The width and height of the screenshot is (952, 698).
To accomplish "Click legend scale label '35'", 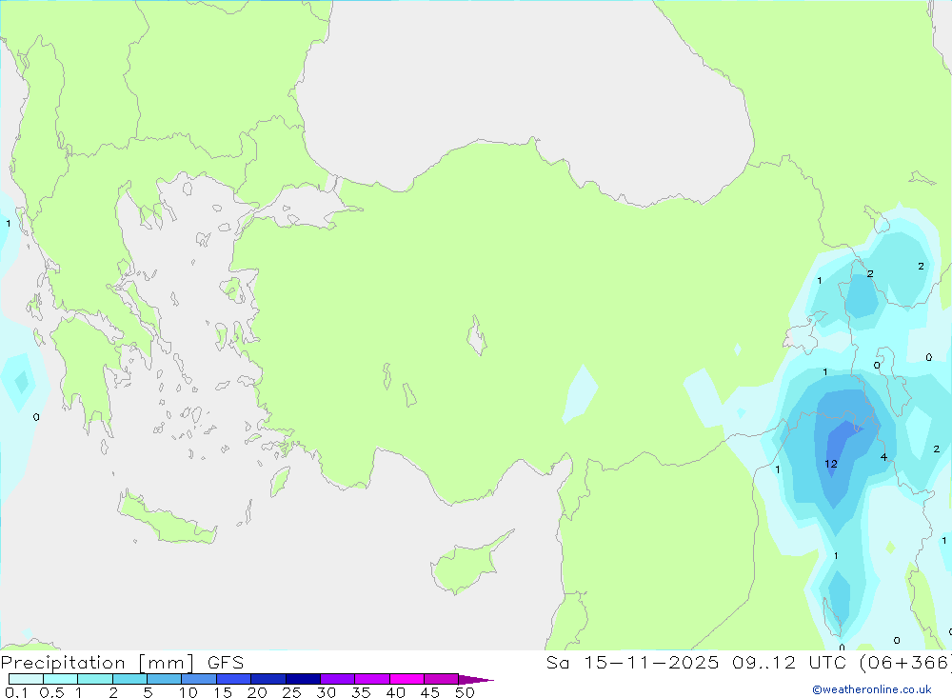I will (x=361, y=692).
